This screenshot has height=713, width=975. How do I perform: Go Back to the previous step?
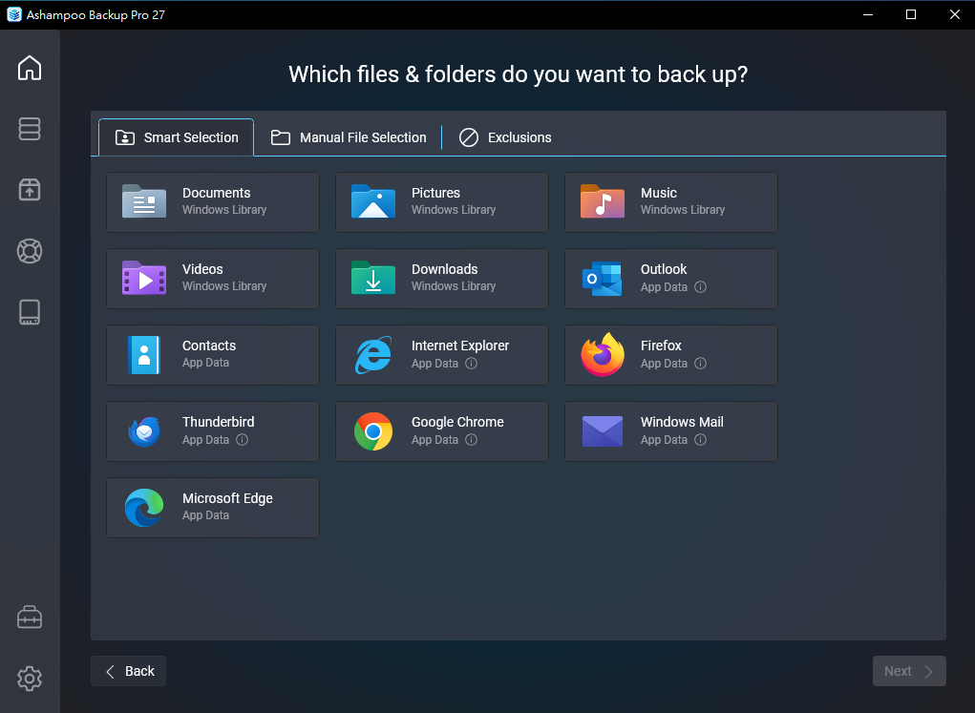pyautogui.click(x=129, y=671)
